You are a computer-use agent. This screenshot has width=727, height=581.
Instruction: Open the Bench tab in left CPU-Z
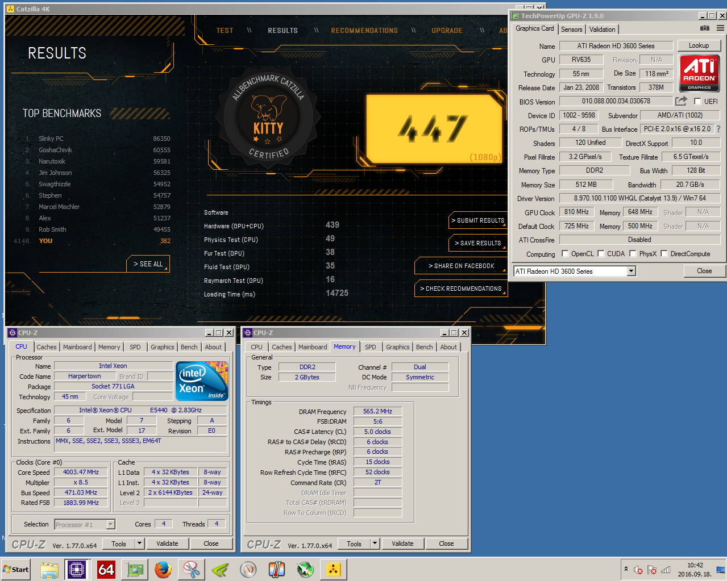pos(189,347)
